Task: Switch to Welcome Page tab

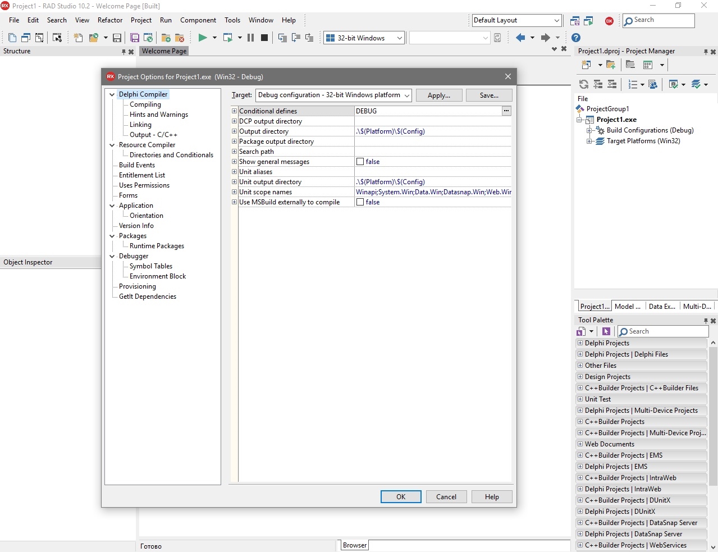Action: [164, 51]
